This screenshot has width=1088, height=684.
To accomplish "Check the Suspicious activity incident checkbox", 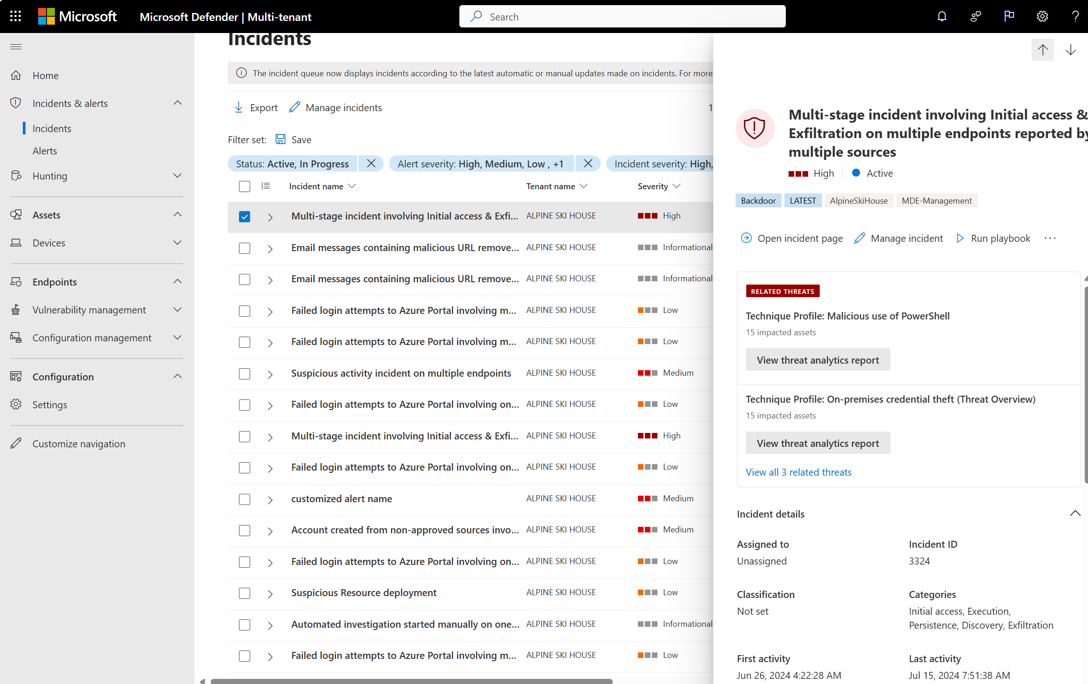I will [x=245, y=374].
